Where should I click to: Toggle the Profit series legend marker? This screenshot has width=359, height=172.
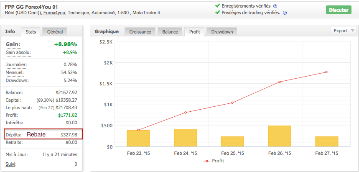click(206, 161)
